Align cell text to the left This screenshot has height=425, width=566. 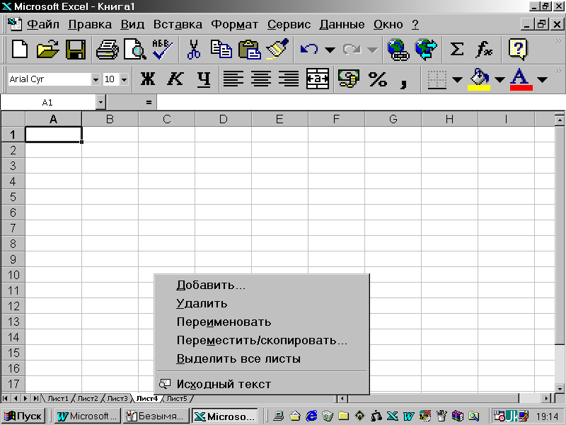point(233,79)
